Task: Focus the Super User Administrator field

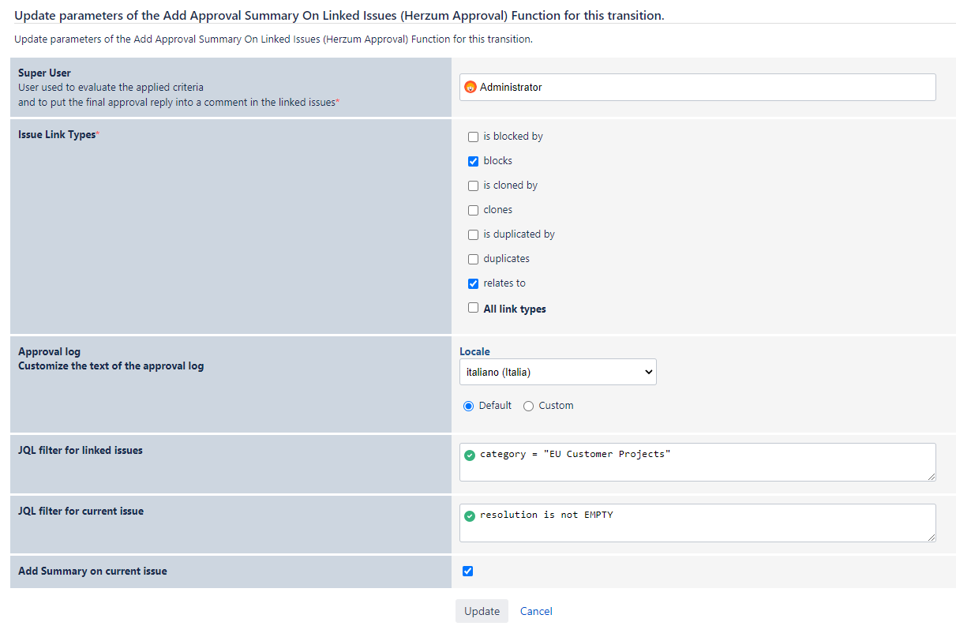Action: coord(698,88)
